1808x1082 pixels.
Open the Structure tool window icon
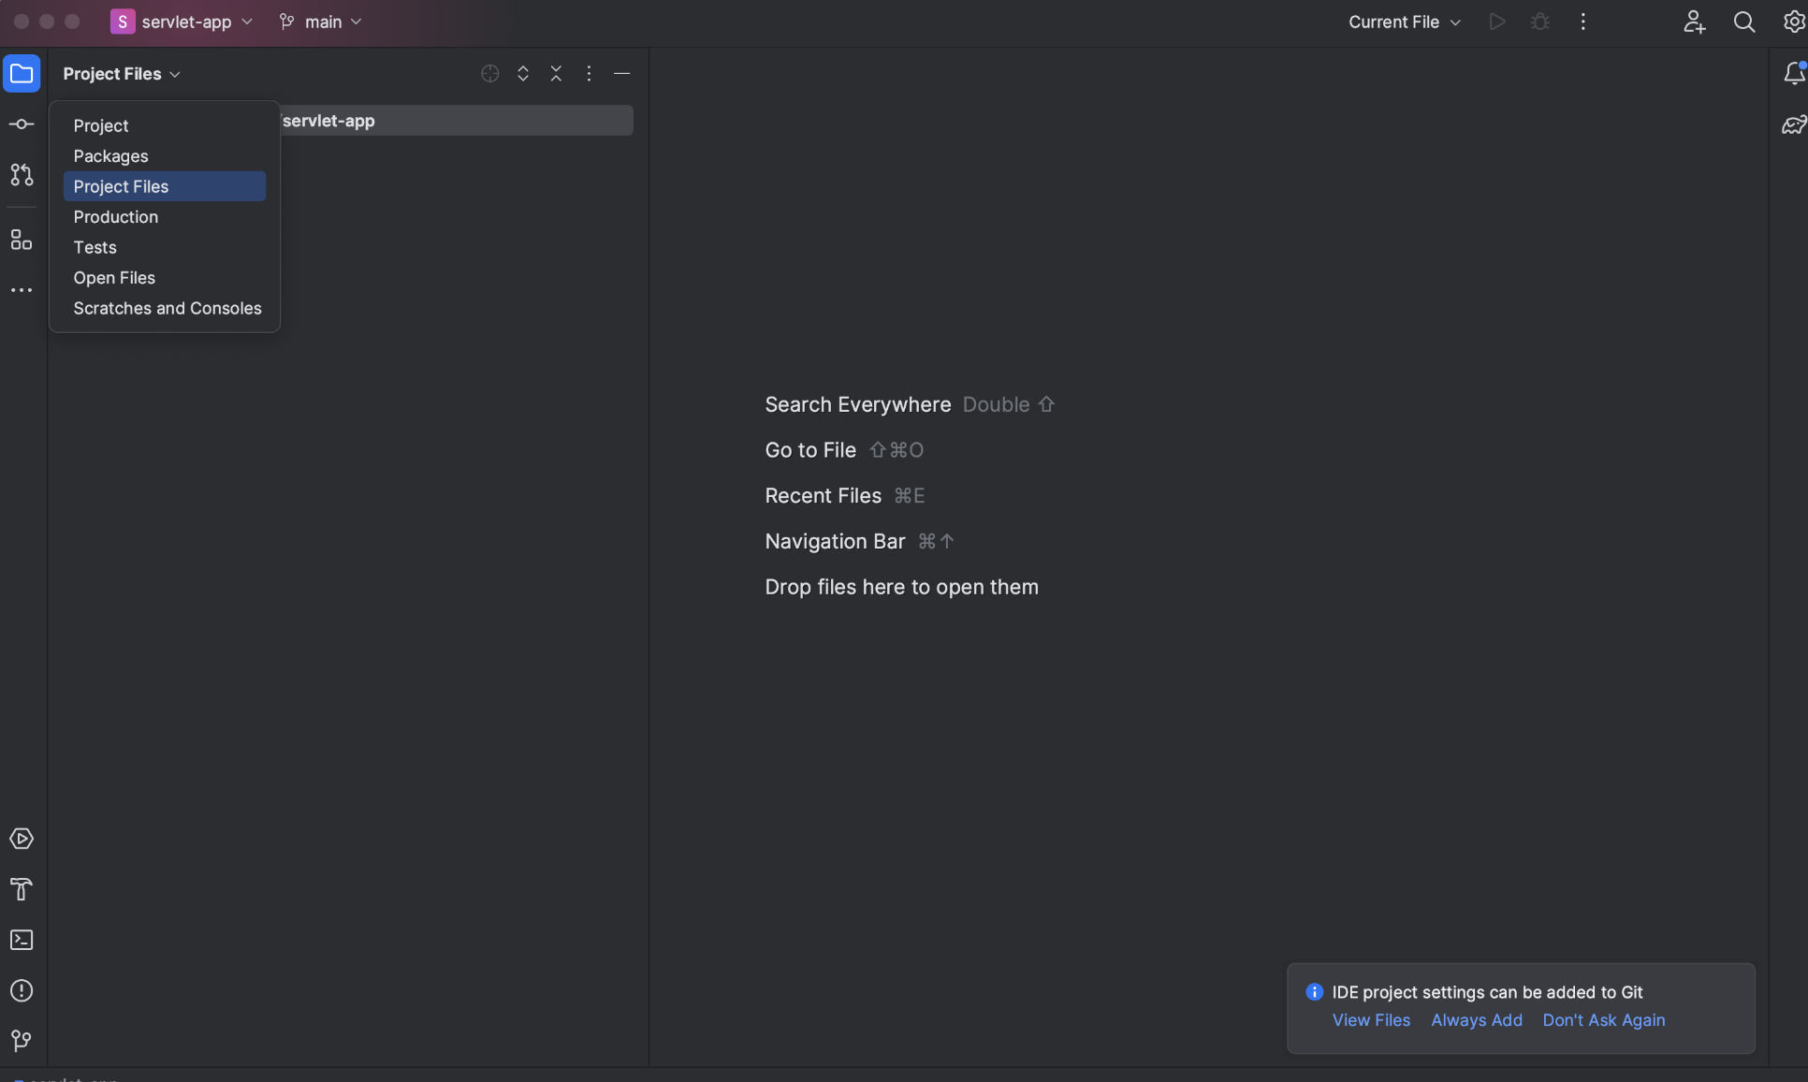[x=22, y=240]
